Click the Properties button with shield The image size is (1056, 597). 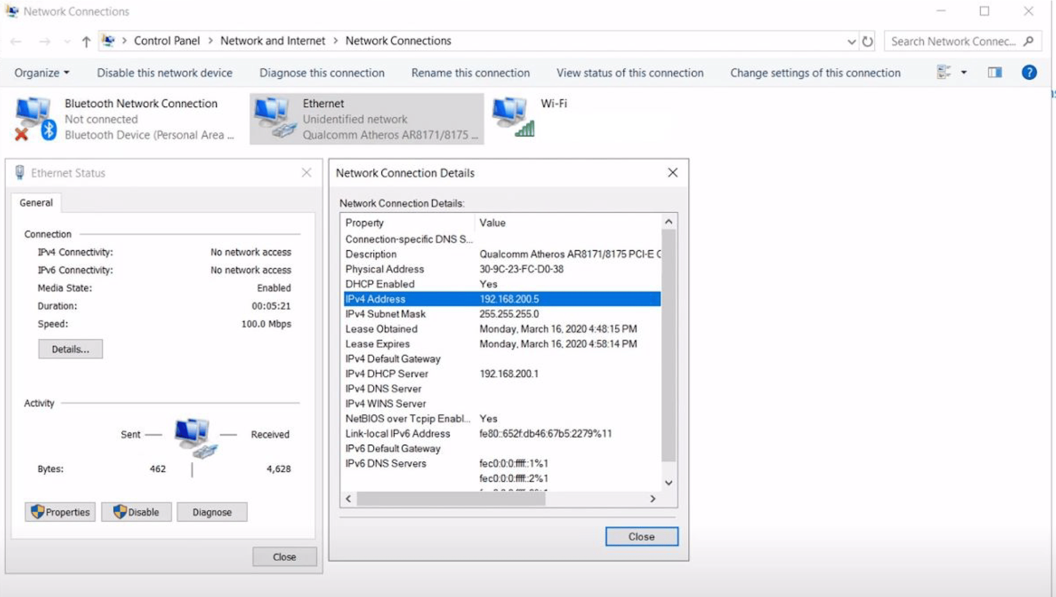coord(60,512)
